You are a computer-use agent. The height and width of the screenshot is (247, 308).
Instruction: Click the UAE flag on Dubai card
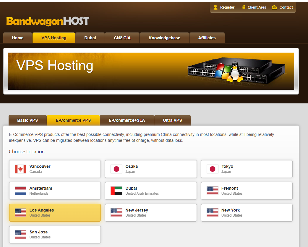pyautogui.click(x=116, y=191)
